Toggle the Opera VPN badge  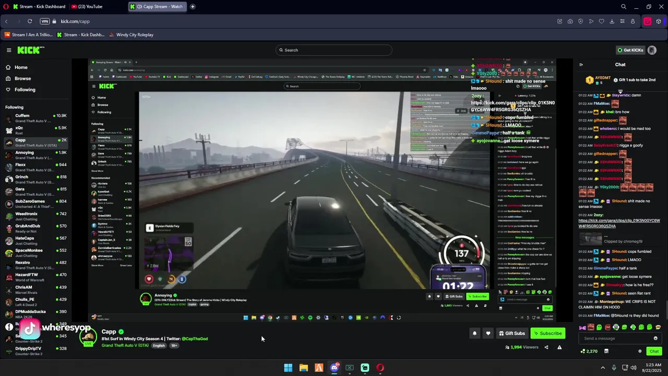click(45, 21)
